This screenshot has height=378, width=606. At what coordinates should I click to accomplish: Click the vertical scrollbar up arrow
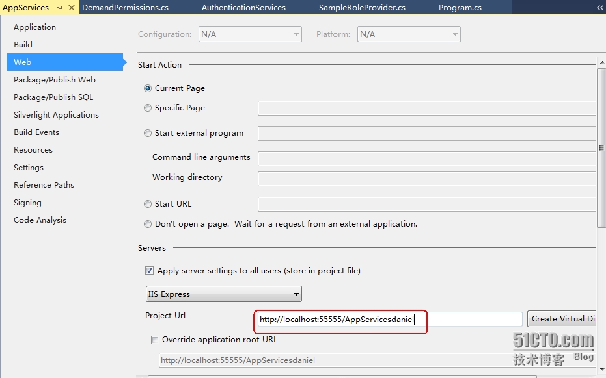(601, 62)
